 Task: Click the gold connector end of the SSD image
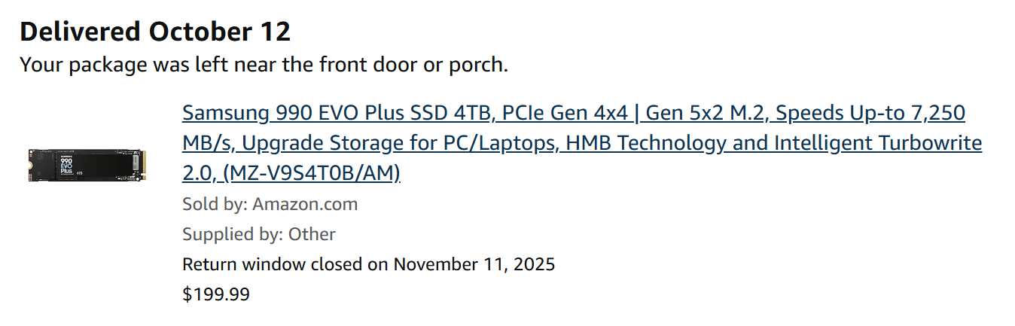tap(142, 165)
